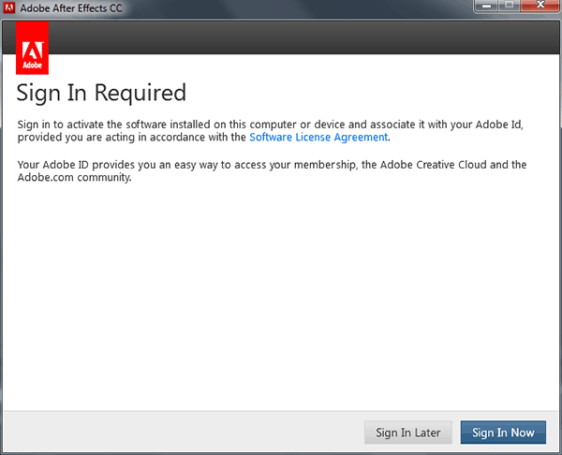562x455 pixels.
Task: Click the title bar Adobe app icon
Action: pyautogui.click(x=9, y=7)
